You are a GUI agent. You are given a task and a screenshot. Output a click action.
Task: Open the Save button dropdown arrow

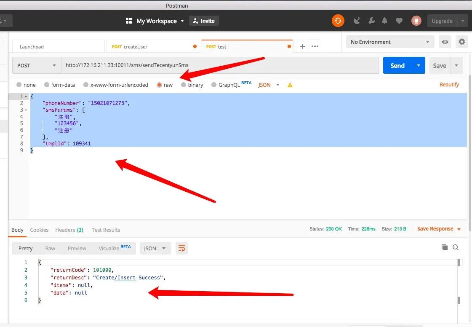(456, 65)
